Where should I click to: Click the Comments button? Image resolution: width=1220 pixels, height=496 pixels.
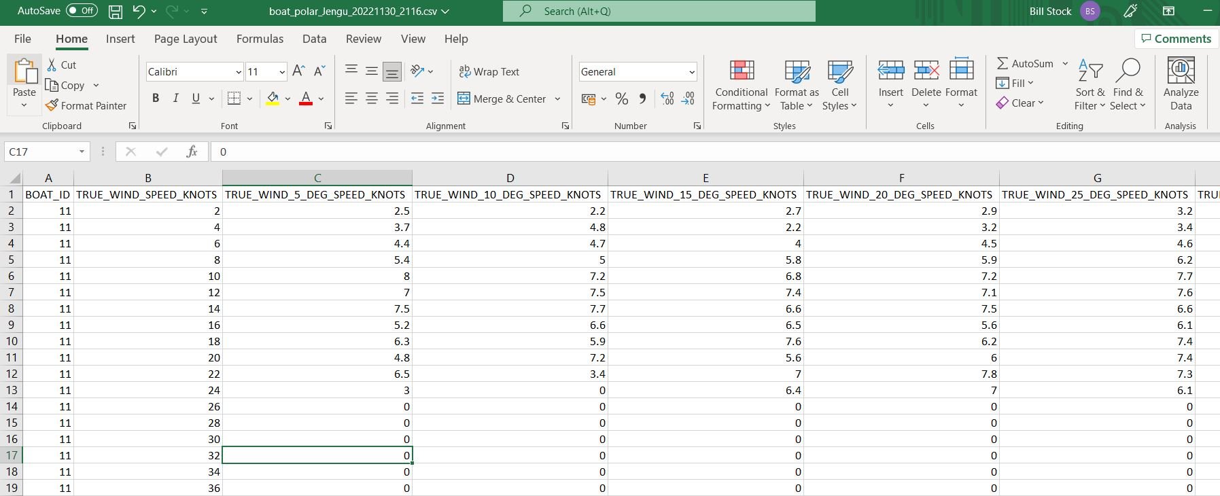(1176, 39)
